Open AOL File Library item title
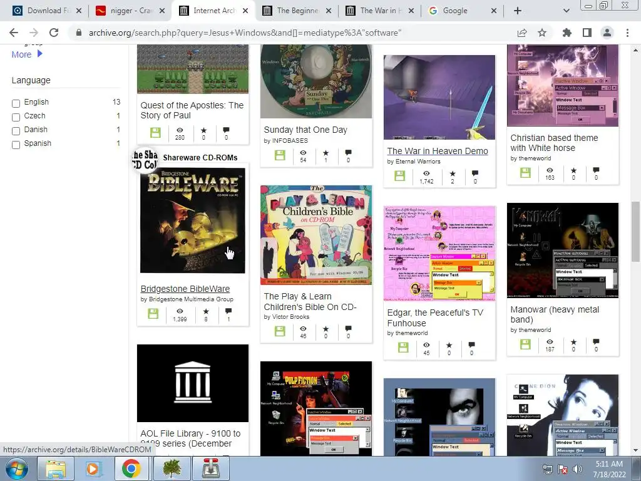641x481 pixels. (190, 438)
